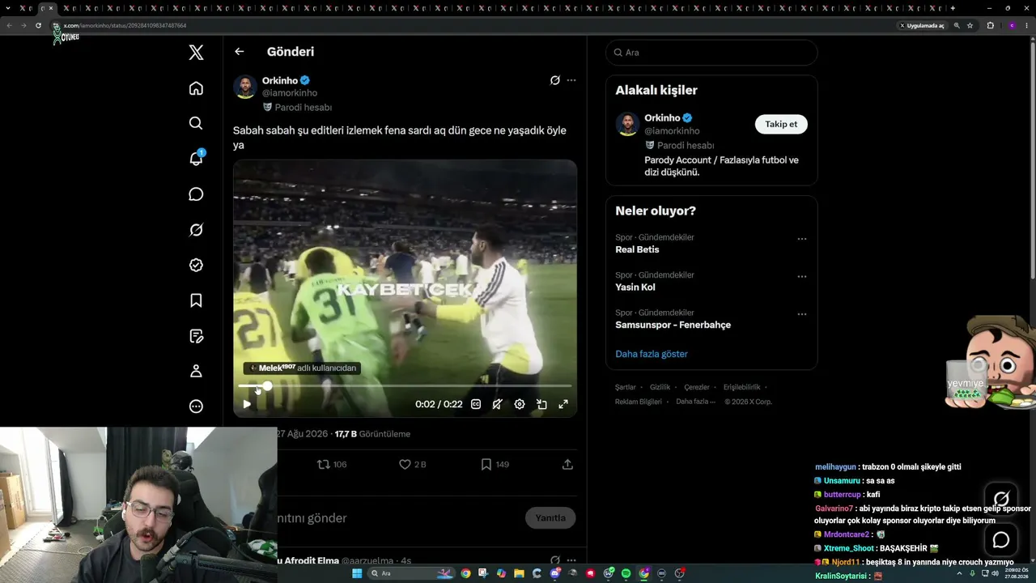Open Messages chat in the X sidebar
Viewport: 1036px width, 583px height.
[196, 194]
